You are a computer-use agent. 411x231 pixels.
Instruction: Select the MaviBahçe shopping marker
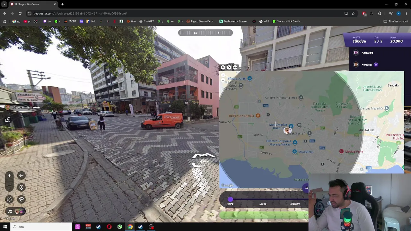coord(294,151)
